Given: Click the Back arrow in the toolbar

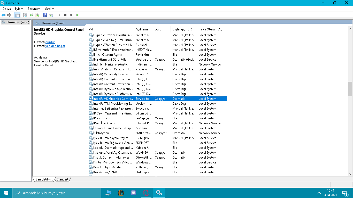Looking at the screenshot, I should [x=3, y=15].
